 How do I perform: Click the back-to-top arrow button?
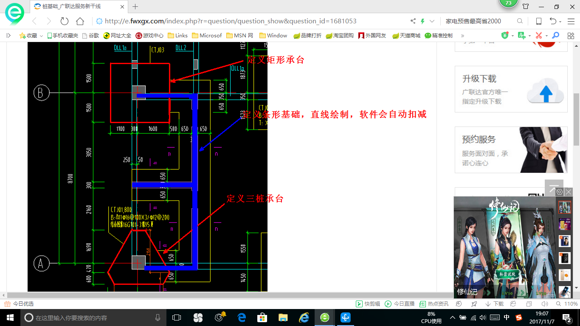click(553, 187)
